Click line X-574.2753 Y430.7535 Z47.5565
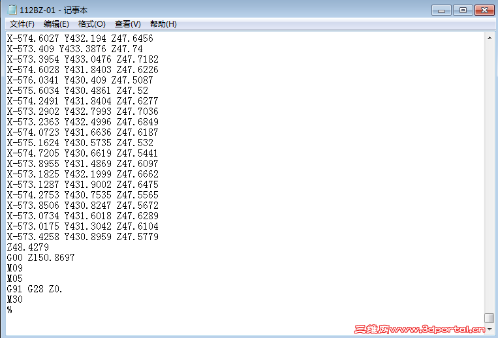 click(83, 195)
